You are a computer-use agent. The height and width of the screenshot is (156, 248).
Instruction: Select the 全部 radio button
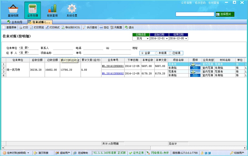tap(142, 53)
